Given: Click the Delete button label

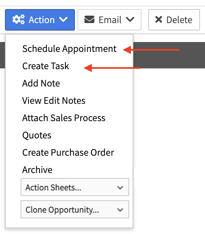Looking at the screenshot, I should (x=179, y=20).
